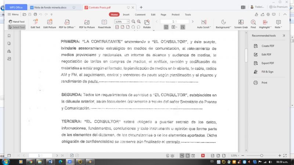The height and width of the screenshot is (165, 294).
Task: Click the zoom slider handle
Action: [x=262, y=155]
